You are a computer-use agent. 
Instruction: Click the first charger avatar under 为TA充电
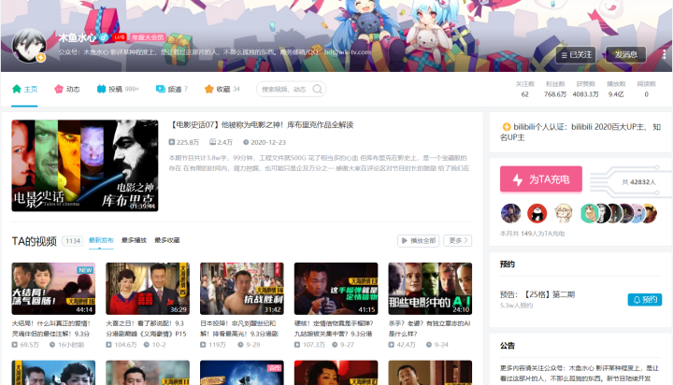point(511,212)
